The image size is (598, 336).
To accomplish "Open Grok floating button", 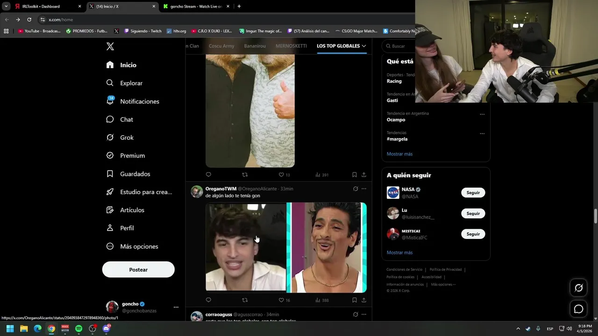I will tap(578, 288).
